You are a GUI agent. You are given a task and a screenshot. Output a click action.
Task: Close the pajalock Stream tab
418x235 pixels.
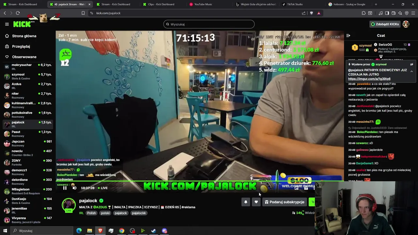(x=89, y=4)
